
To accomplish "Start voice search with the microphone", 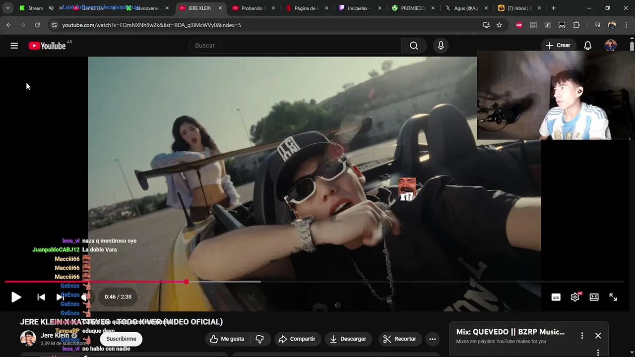I will tap(441, 46).
